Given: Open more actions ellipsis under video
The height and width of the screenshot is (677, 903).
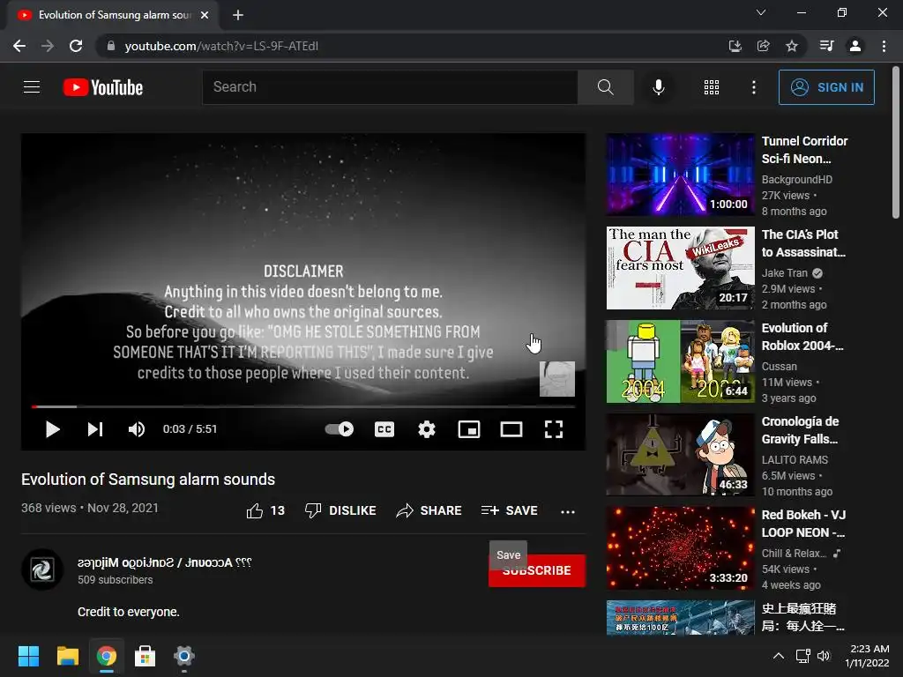Looking at the screenshot, I should point(568,511).
